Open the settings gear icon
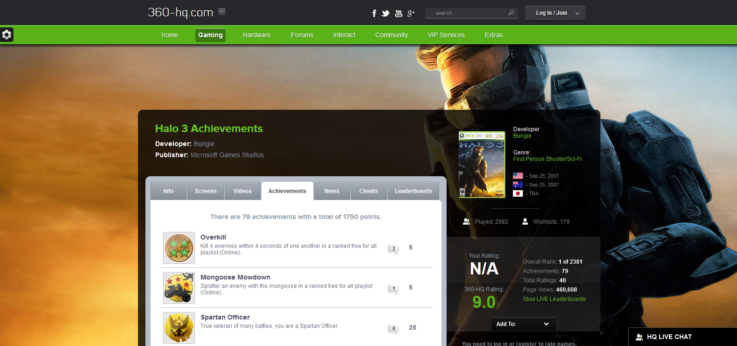The image size is (737, 346). tap(7, 34)
